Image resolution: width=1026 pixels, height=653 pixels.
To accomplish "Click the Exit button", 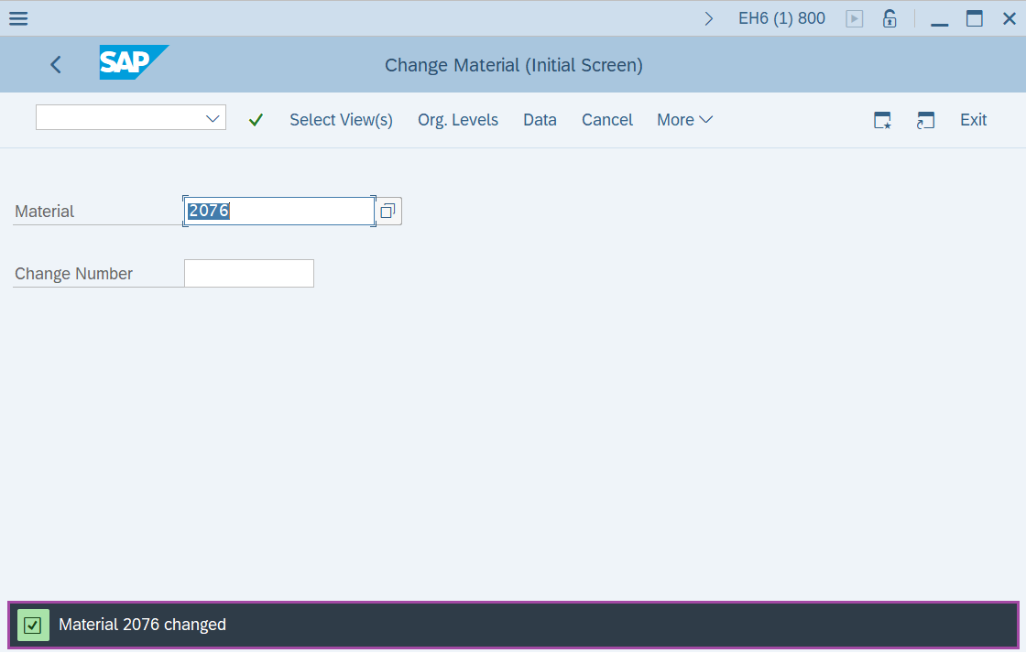I will (973, 120).
